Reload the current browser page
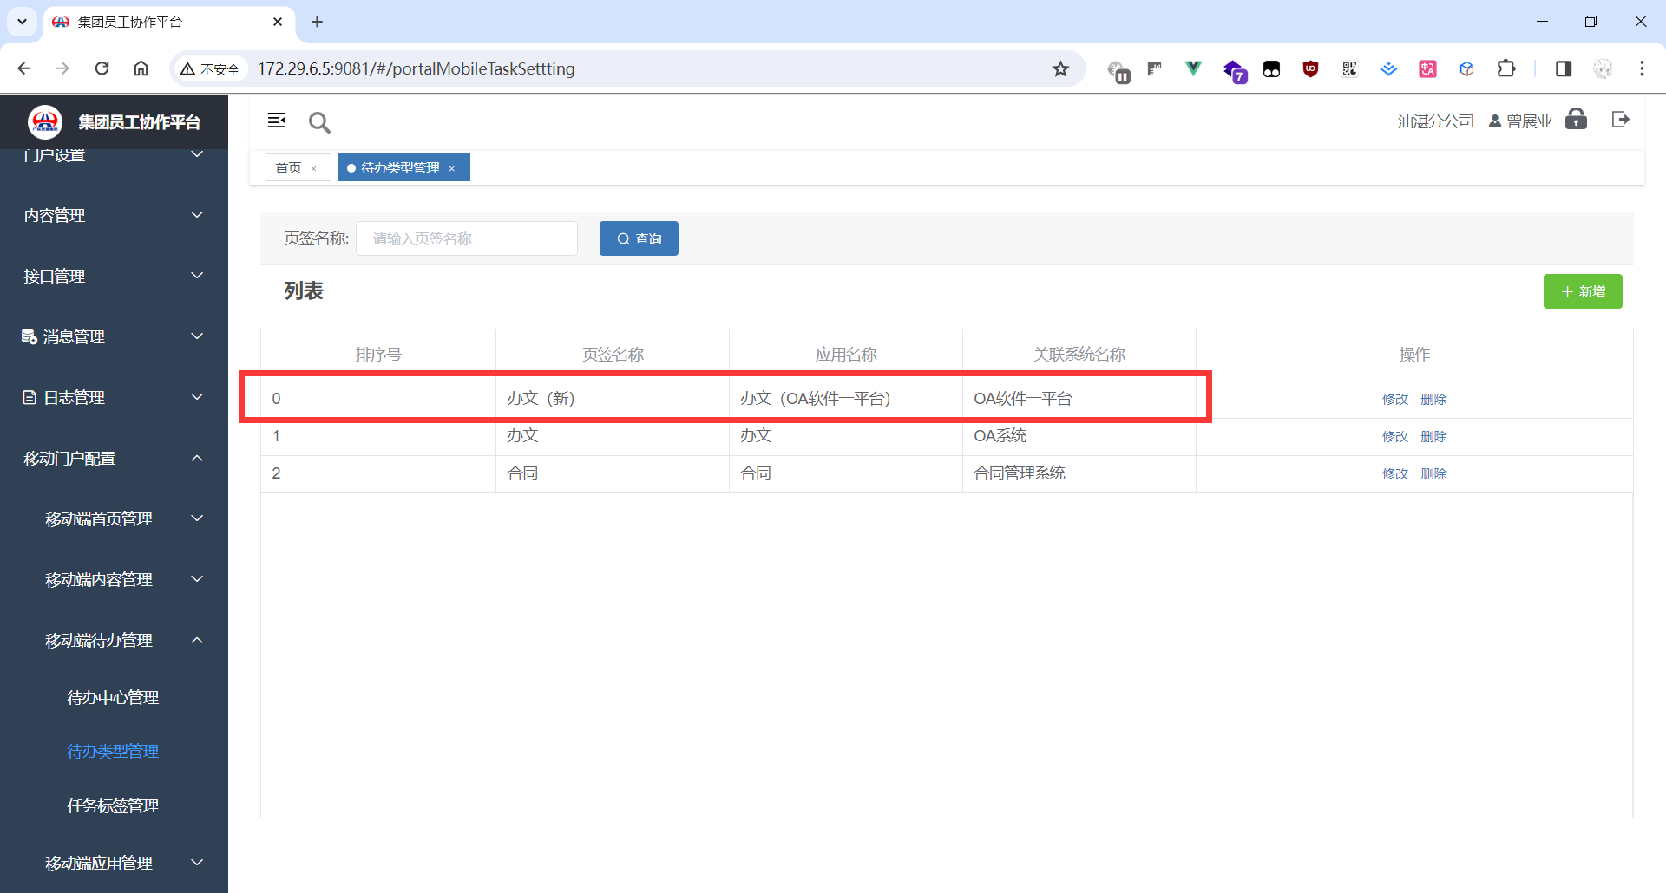 (x=102, y=68)
